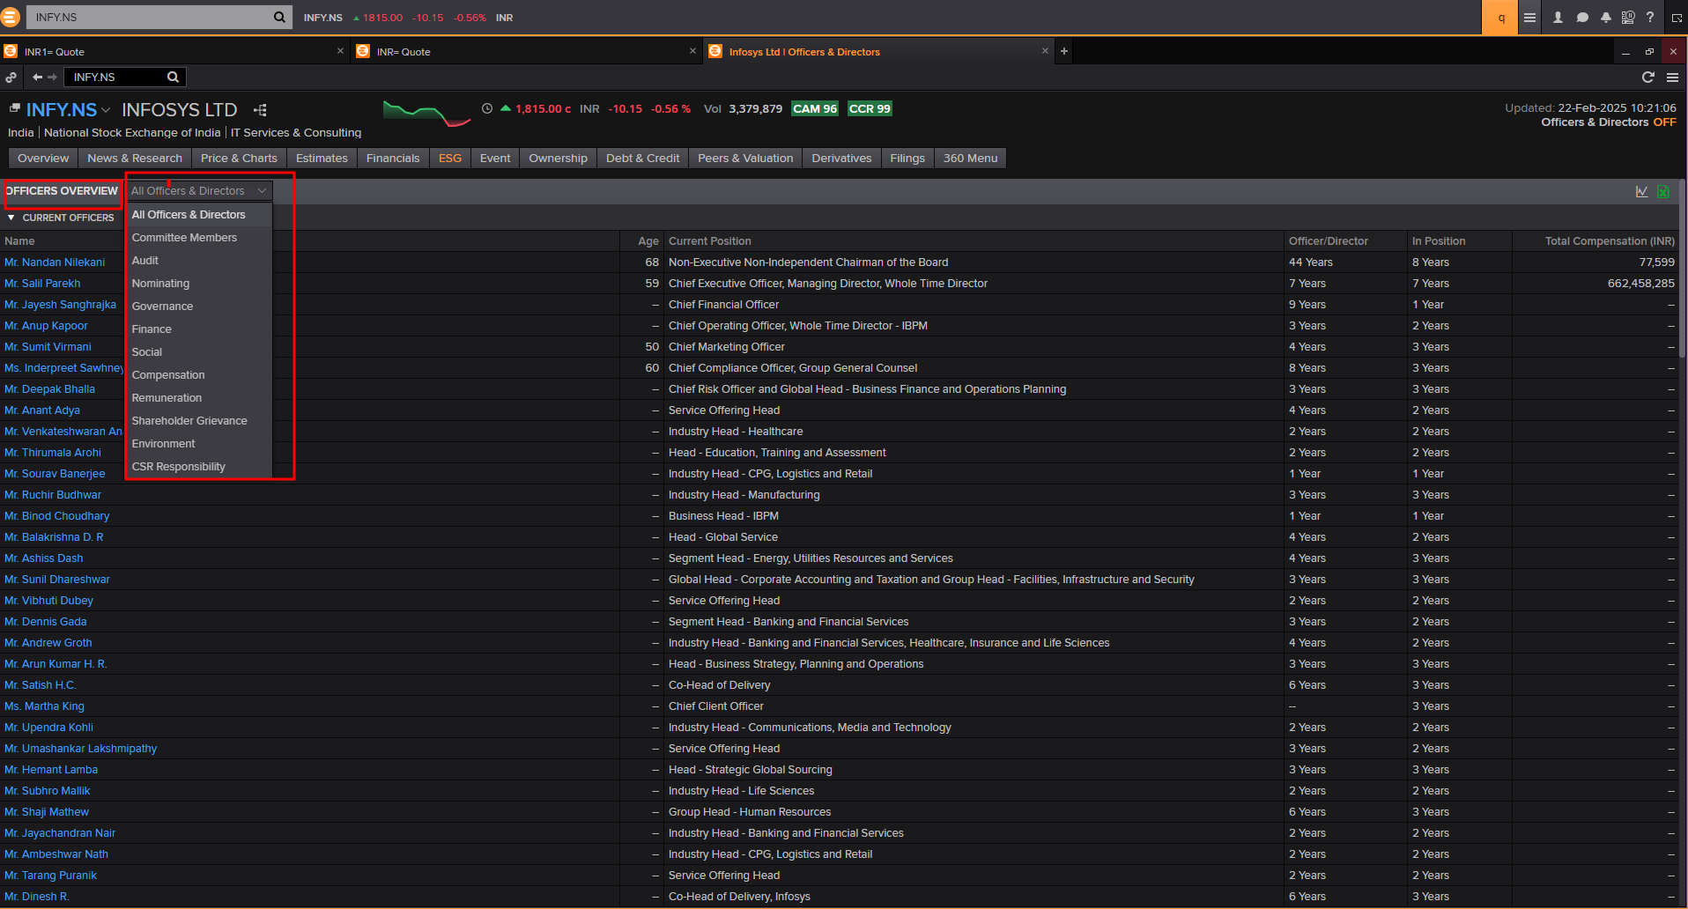
Task: Refresh the Officers & Directors page
Action: [x=1647, y=78]
